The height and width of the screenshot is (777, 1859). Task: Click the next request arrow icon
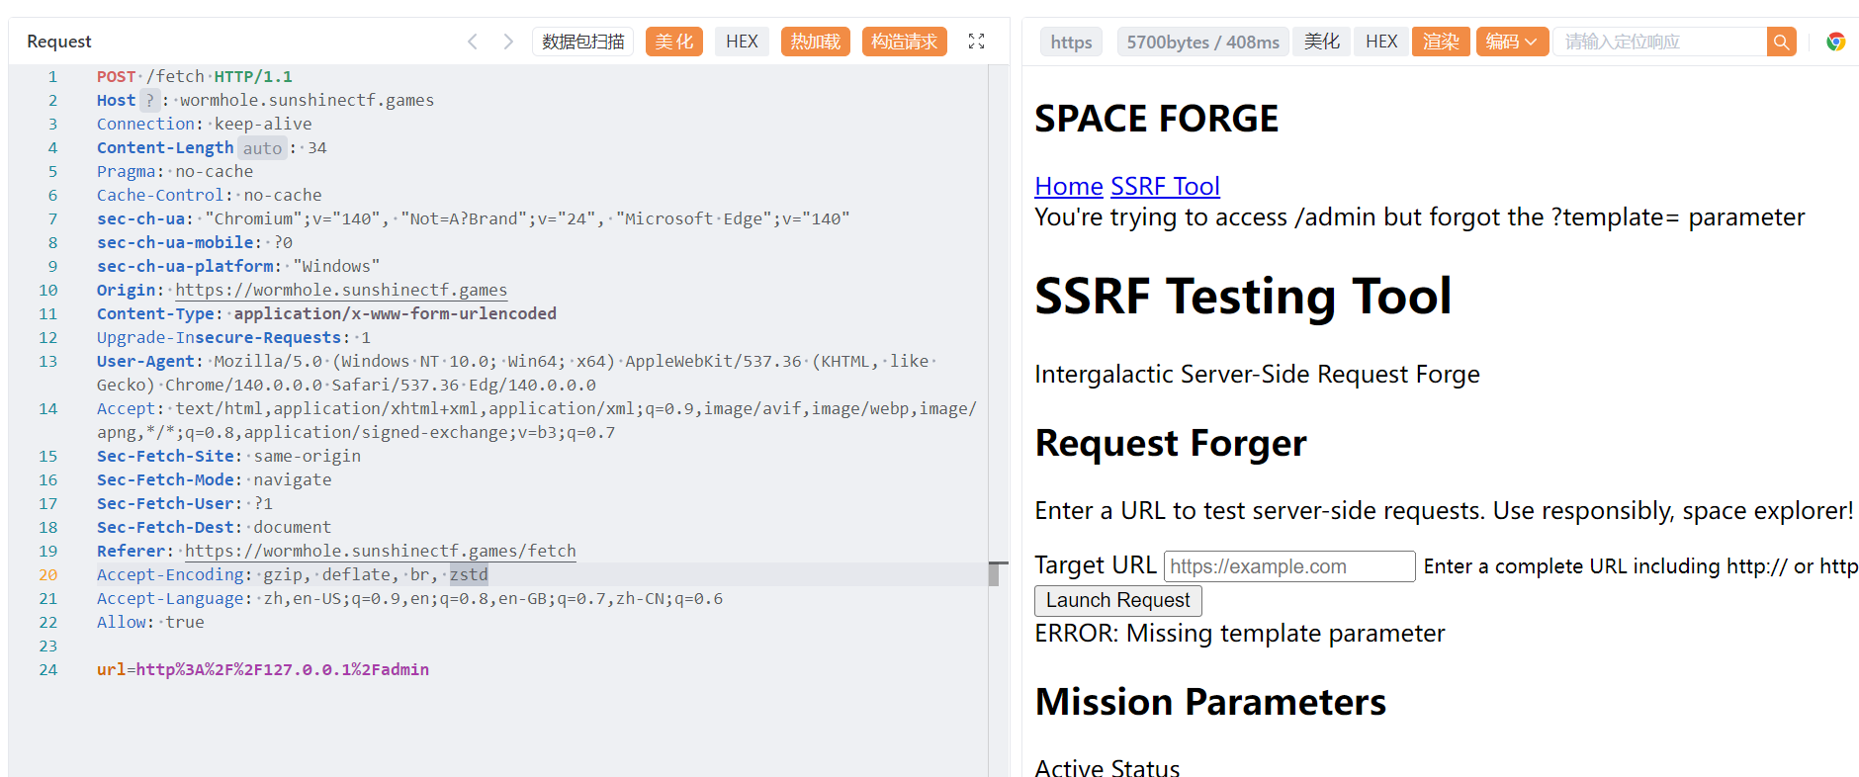508,42
